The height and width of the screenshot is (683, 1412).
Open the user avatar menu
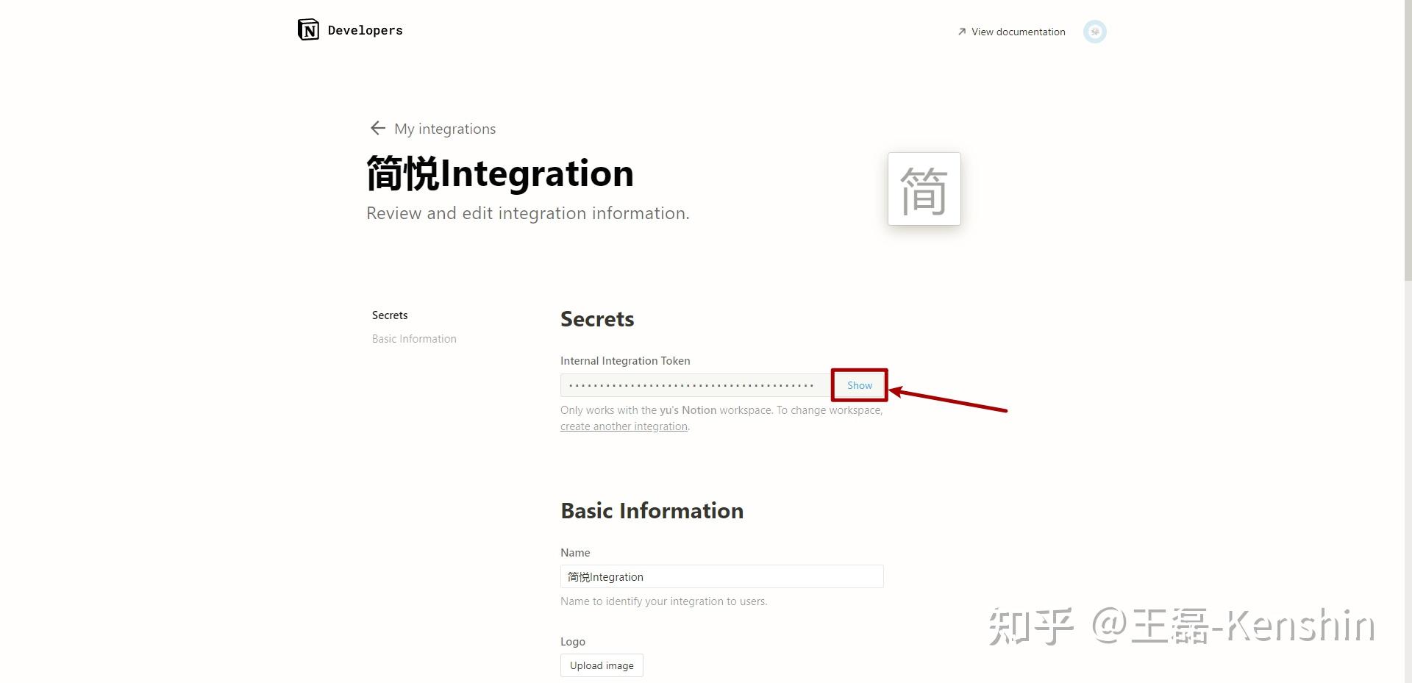(x=1094, y=32)
